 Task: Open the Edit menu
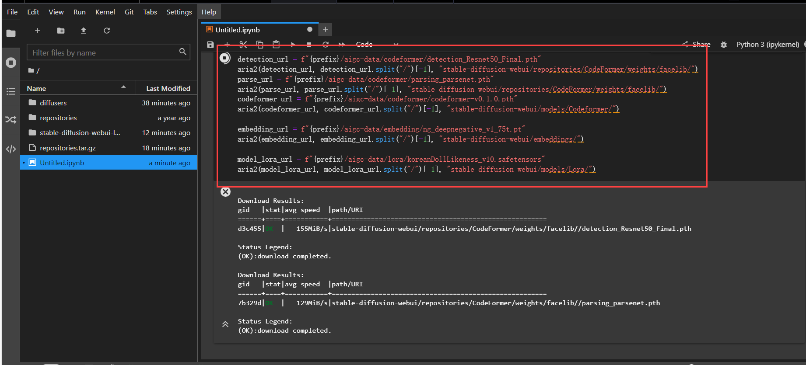(x=33, y=12)
